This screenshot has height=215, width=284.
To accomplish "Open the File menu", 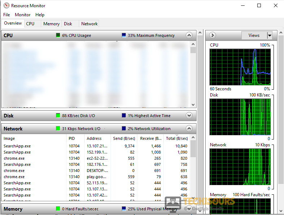I will pos(7,15).
